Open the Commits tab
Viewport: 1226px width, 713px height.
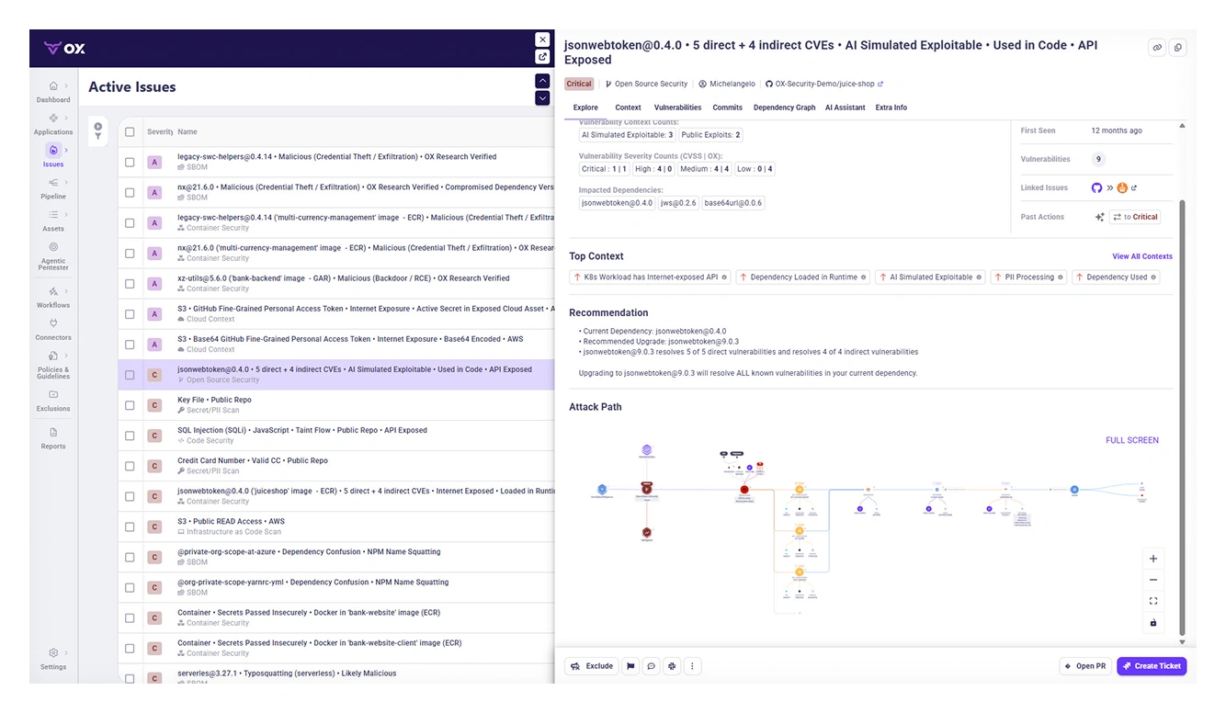click(728, 108)
